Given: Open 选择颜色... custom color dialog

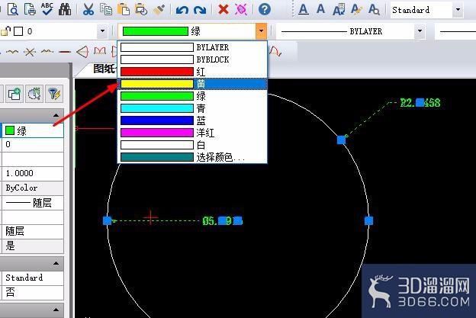Looking at the screenshot, I should (x=192, y=157).
